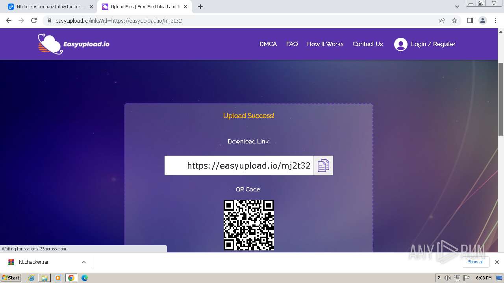The image size is (504, 283).
Task: Click Login / Register link
Action: pos(433,44)
